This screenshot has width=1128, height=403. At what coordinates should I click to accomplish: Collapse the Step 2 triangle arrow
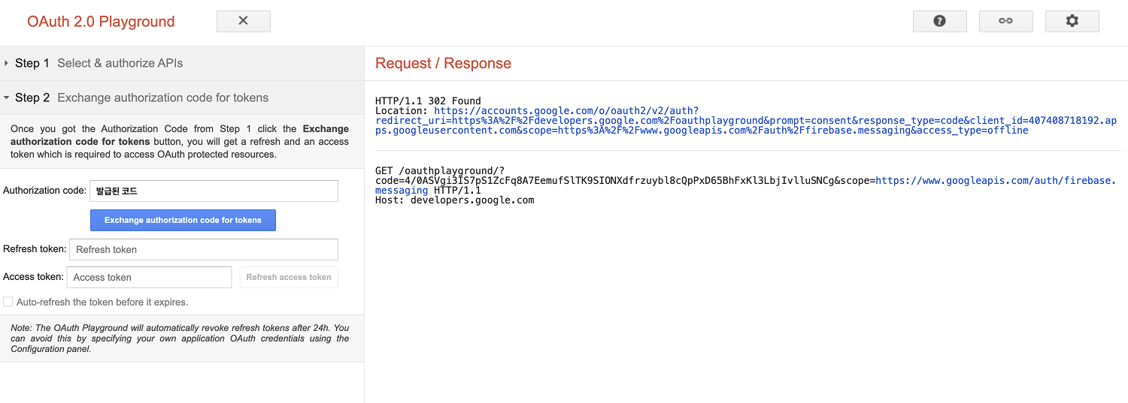(x=6, y=98)
